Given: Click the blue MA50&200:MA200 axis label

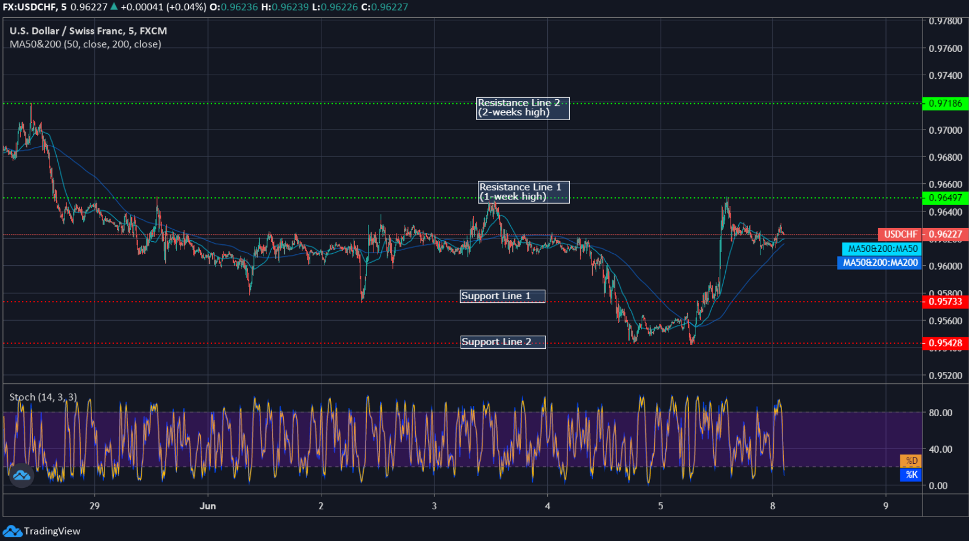Looking at the screenshot, I should (x=879, y=263).
